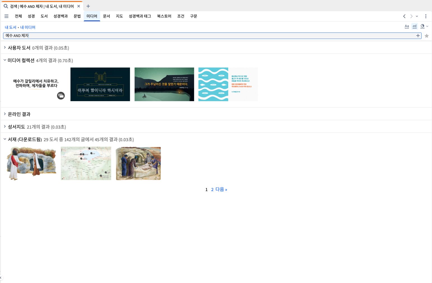Select the 북스토어 search tab
This screenshot has width=432, height=283.
(164, 16)
